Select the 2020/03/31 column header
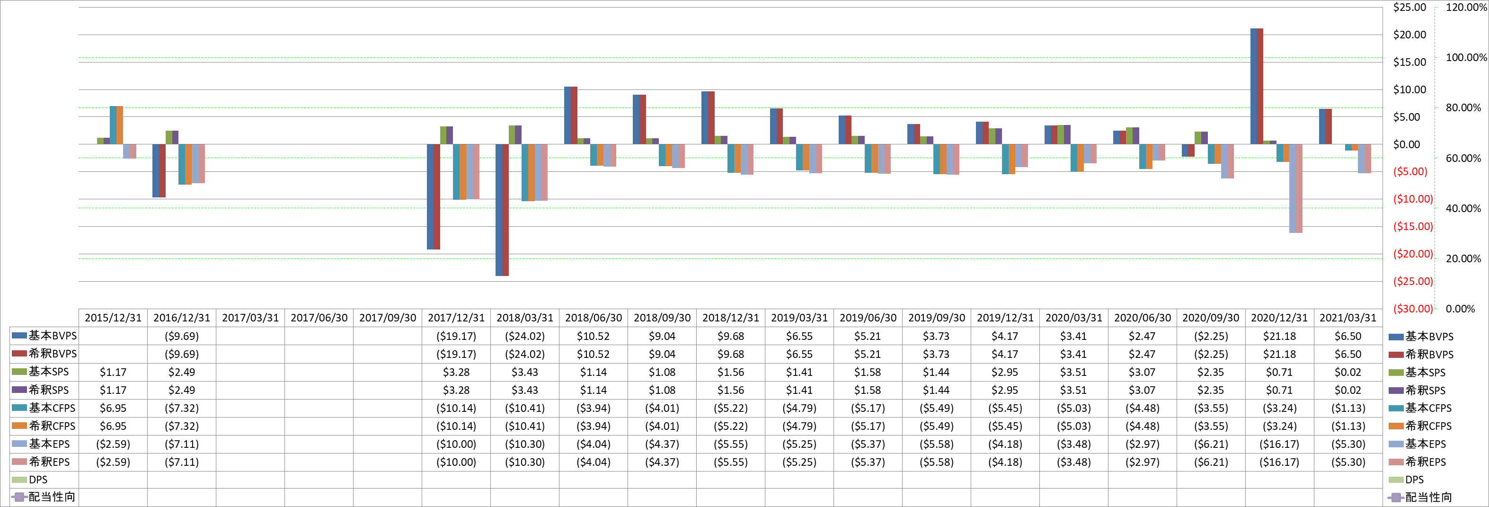 pyautogui.click(x=1074, y=318)
